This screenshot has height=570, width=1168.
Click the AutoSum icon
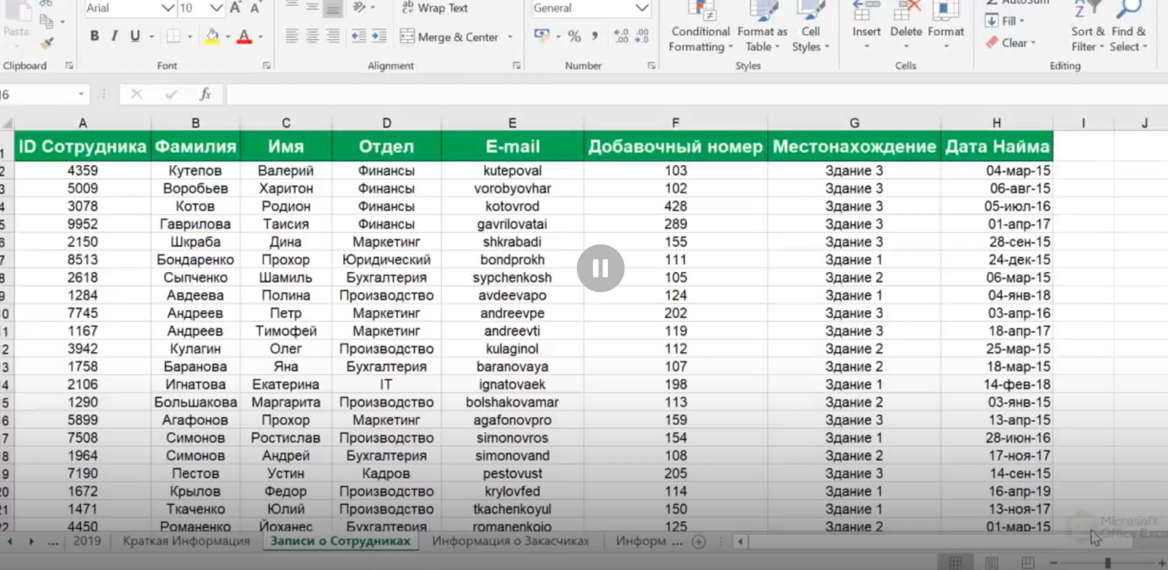pos(990,3)
